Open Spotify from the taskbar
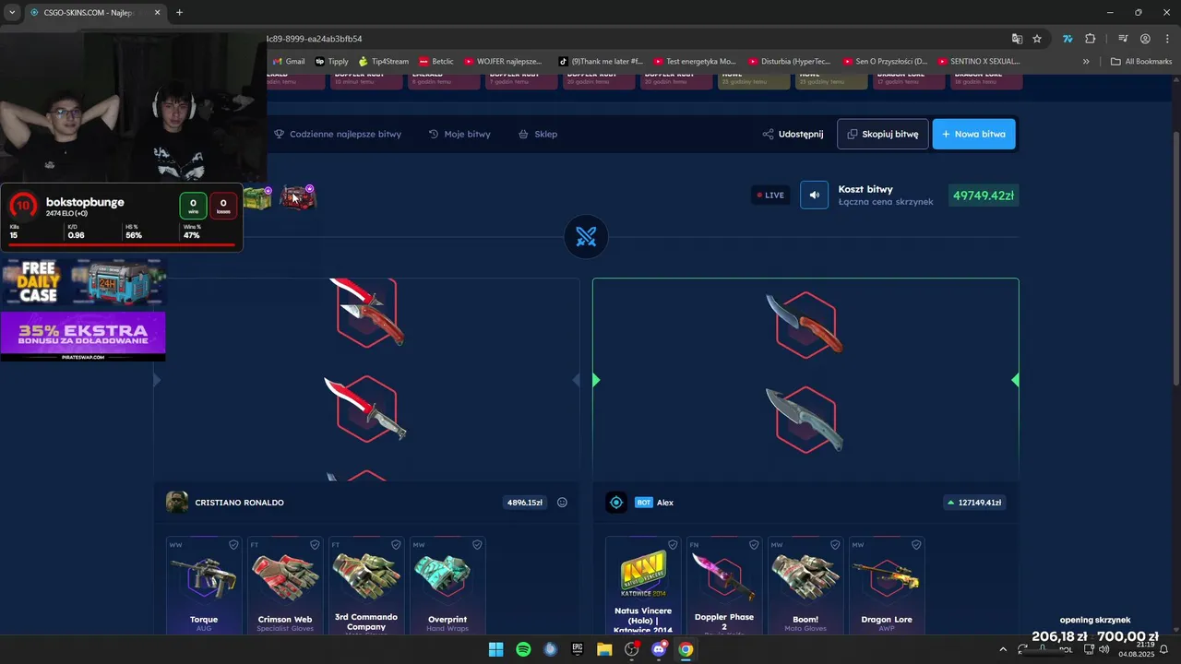This screenshot has height=664, width=1181. tap(523, 649)
